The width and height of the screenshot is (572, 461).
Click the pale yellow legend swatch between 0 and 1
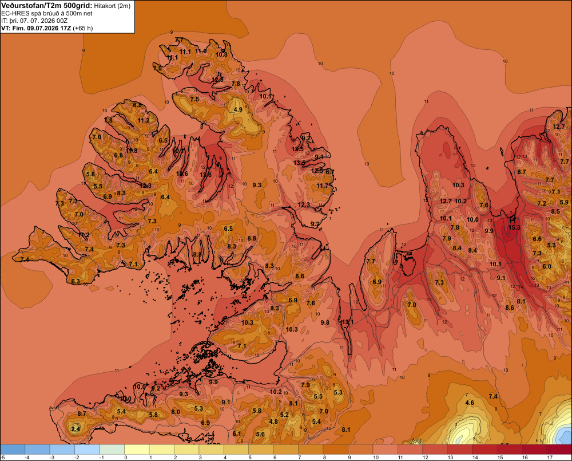[x=137, y=450]
